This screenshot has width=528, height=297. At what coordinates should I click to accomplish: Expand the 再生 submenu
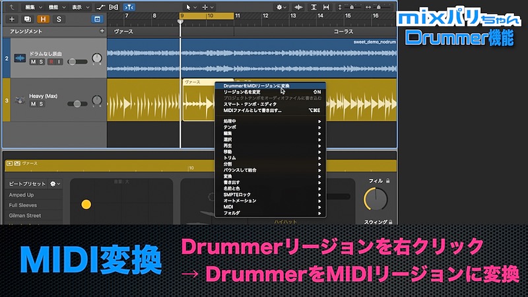point(270,145)
